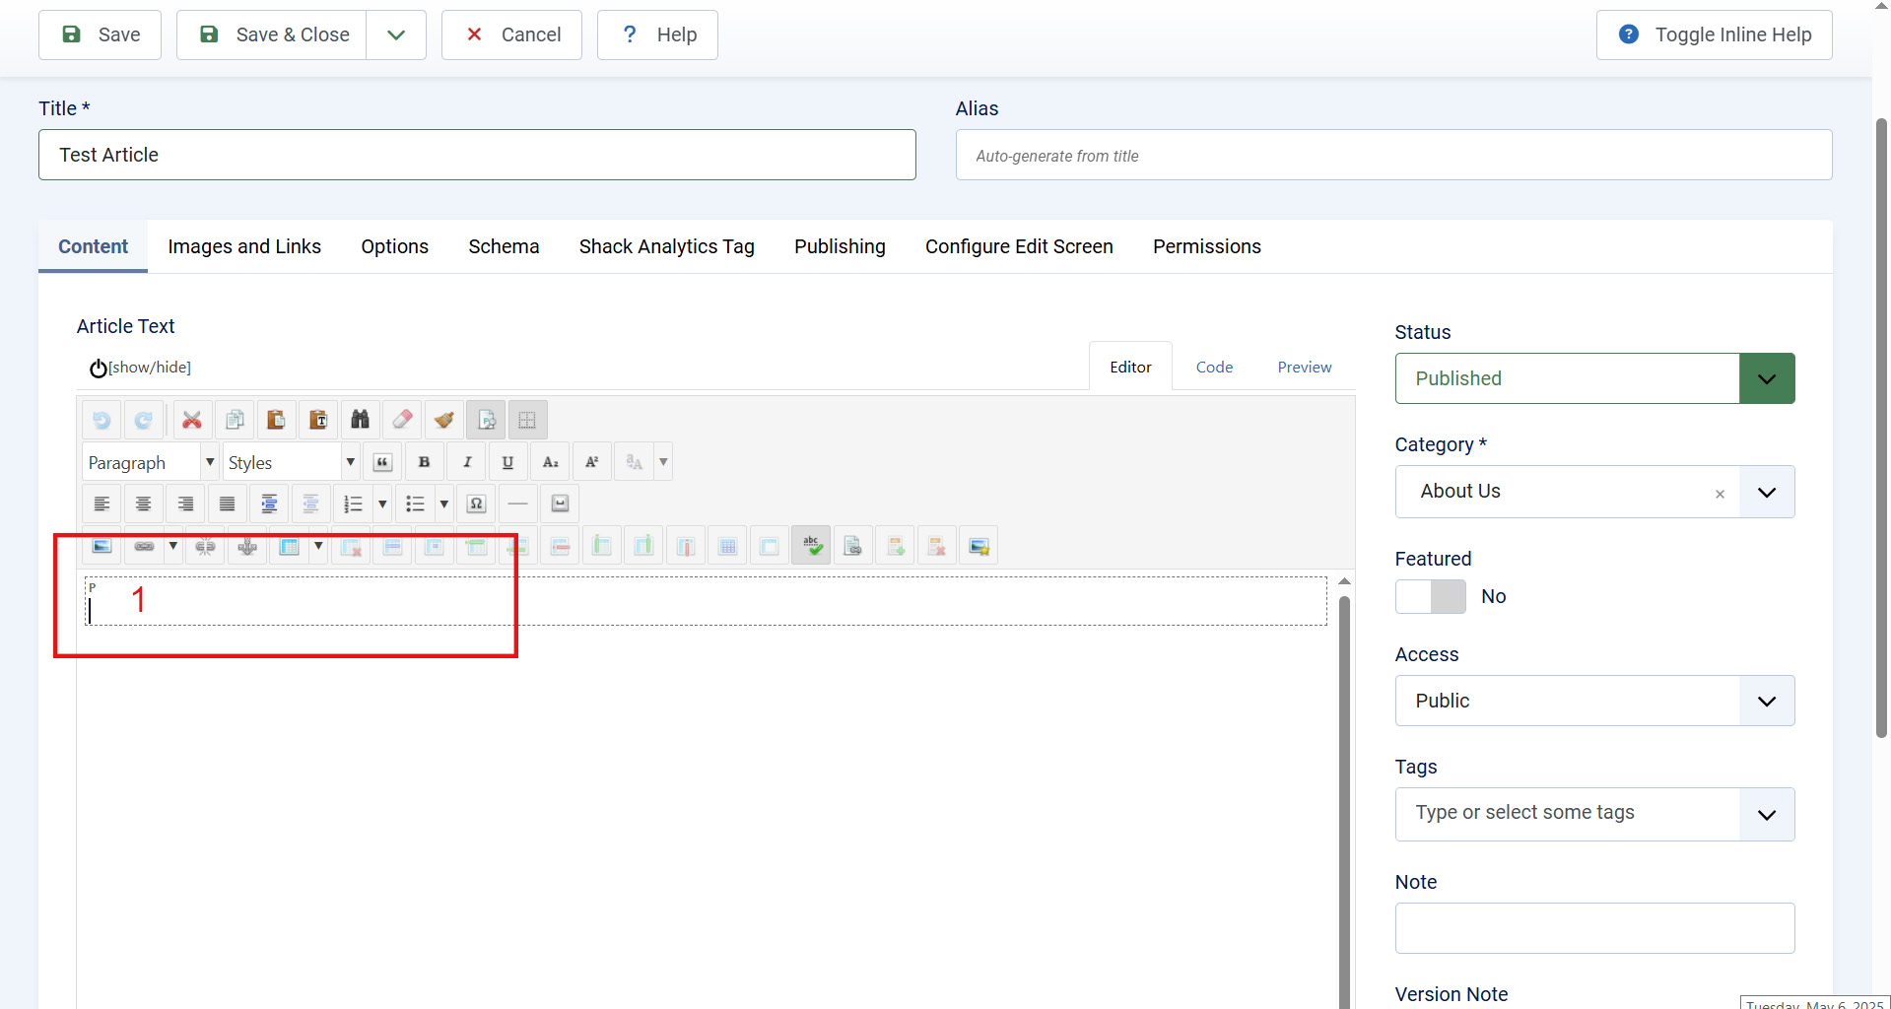1891x1009 pixels.
Task: Apply Bold formatting
Action: [x=424, y=462]
